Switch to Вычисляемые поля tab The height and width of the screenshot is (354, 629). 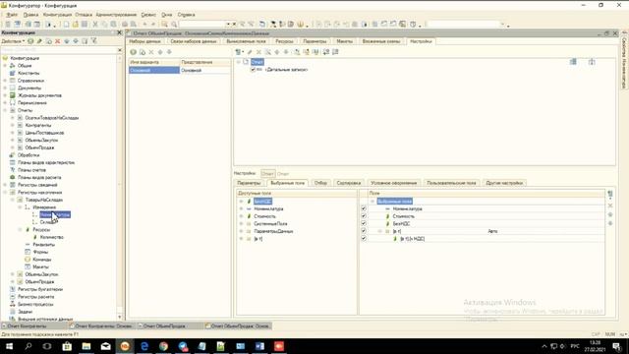coord(246,41)
